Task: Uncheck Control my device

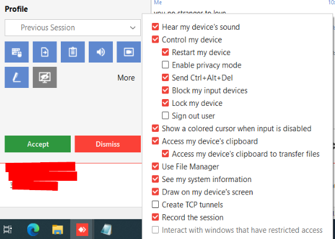Action: click(x=155, y=40)
